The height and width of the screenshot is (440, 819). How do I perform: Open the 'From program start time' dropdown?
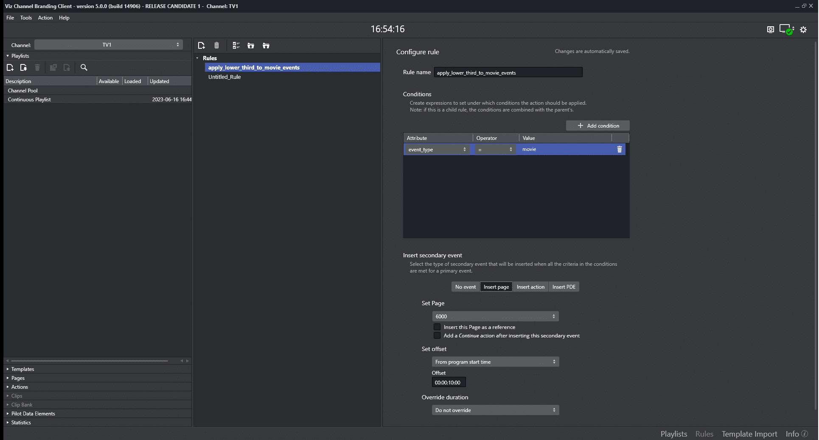pyautogui.click(x=495, y=362)
